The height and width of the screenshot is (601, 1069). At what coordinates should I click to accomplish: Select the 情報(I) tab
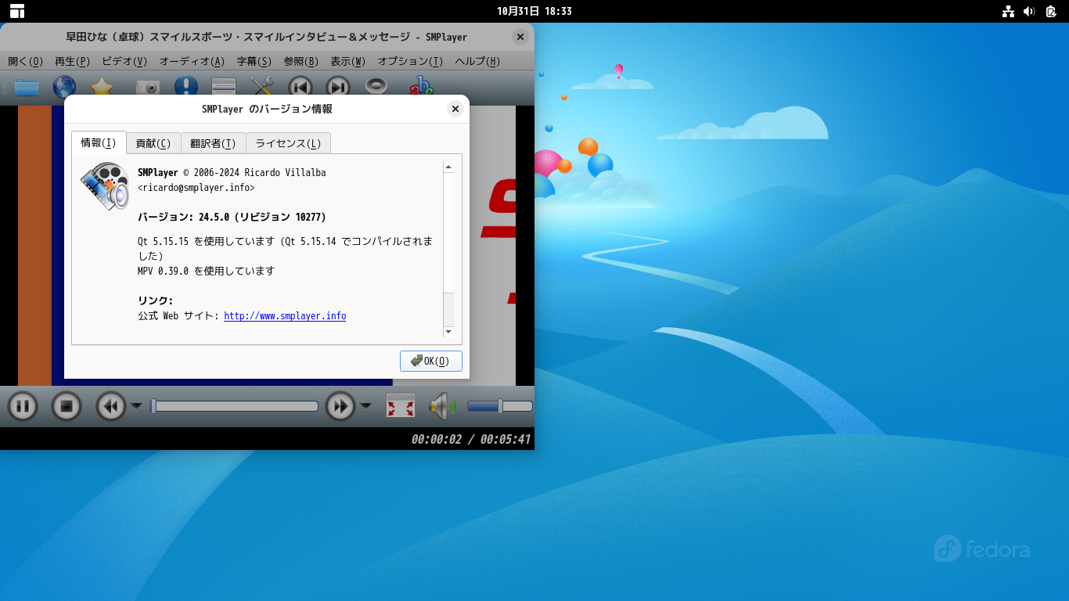point(99,142)
